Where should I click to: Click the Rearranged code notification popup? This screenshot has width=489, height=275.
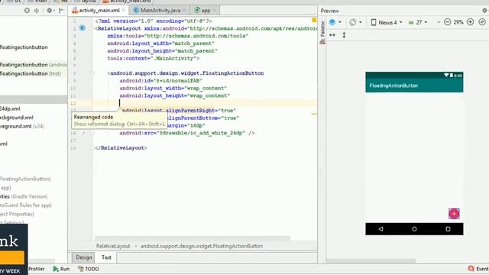pyautogui.click(x=119, y=121)
